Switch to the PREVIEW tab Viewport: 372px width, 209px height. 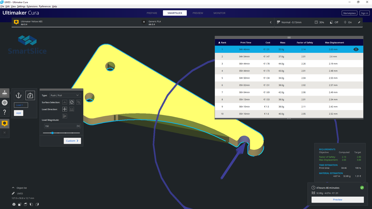[x=198, y=13]
